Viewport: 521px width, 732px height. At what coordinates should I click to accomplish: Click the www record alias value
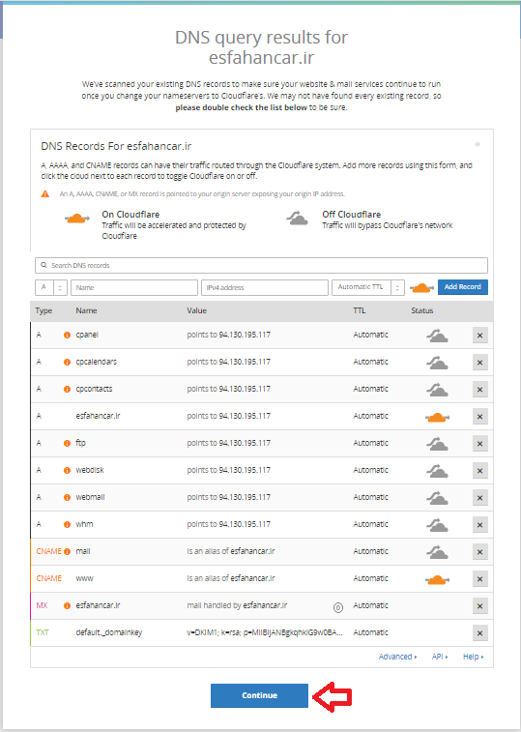[231, 579]
